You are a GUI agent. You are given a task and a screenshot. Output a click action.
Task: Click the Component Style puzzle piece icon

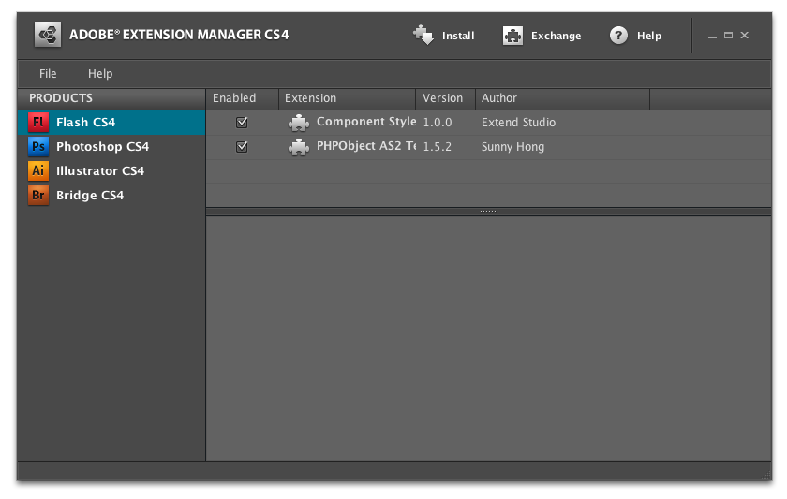299,123
